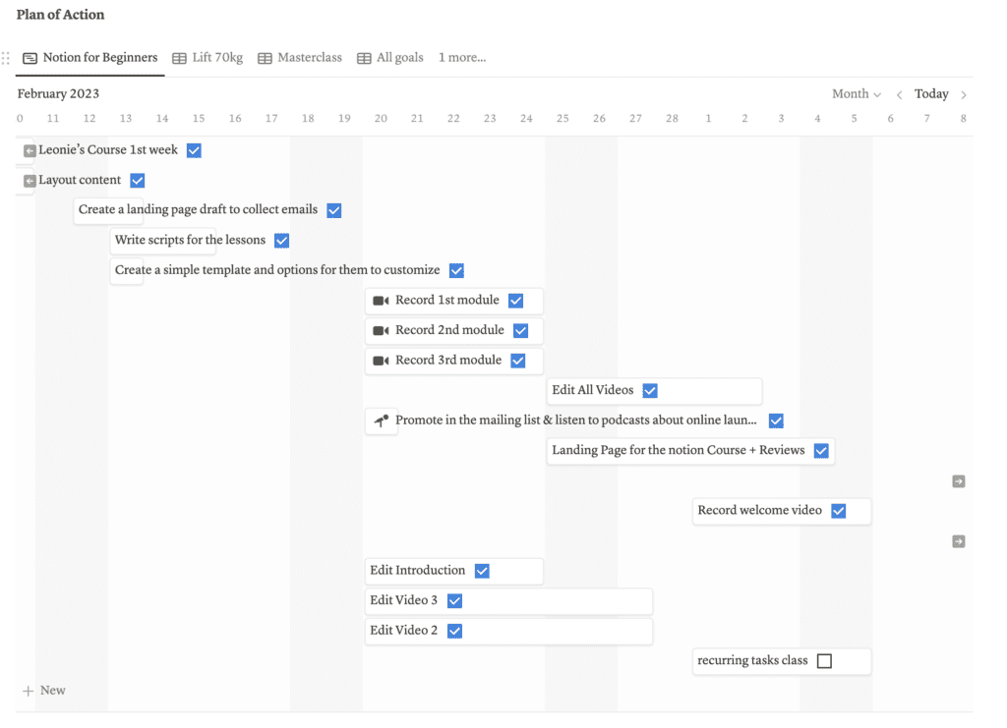Screen dimensions: 1007x728
Task: Open the Month timescale dropdown
Action: pos(857,94)
